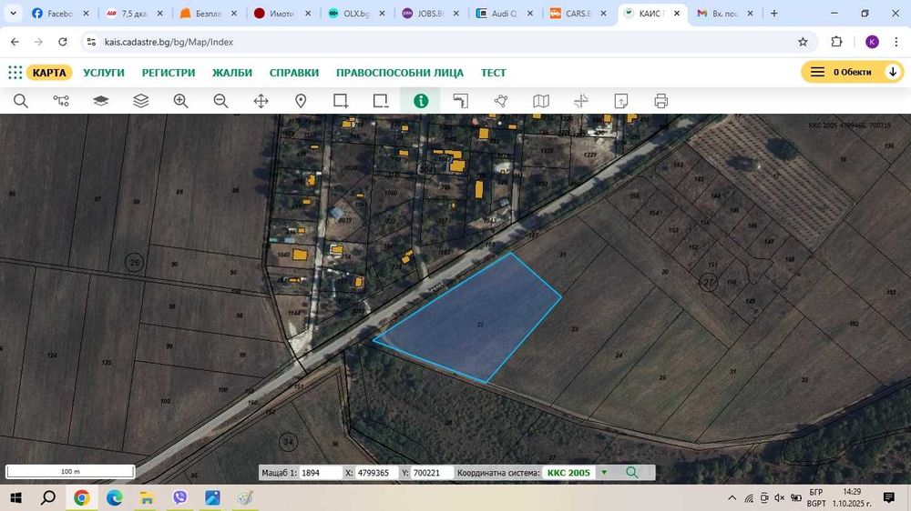This screenshot has width=911, height=511.
Task: Open the search magnifier tool in map toolbar
Action: 21,101
